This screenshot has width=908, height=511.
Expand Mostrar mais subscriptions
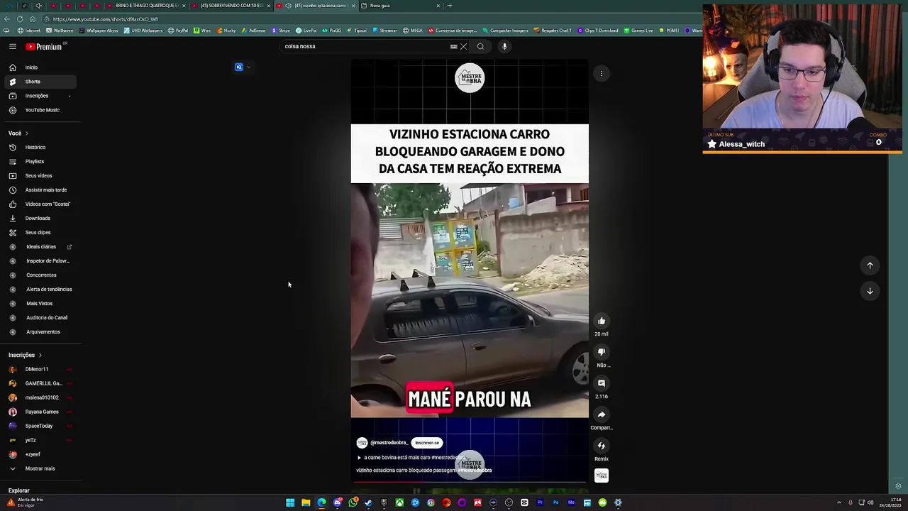(40, 468)
